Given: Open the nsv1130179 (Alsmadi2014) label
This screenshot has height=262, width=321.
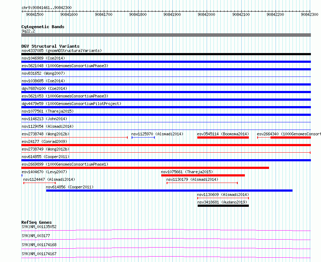Looking at the screenshot, I should (x=192, y=179).
